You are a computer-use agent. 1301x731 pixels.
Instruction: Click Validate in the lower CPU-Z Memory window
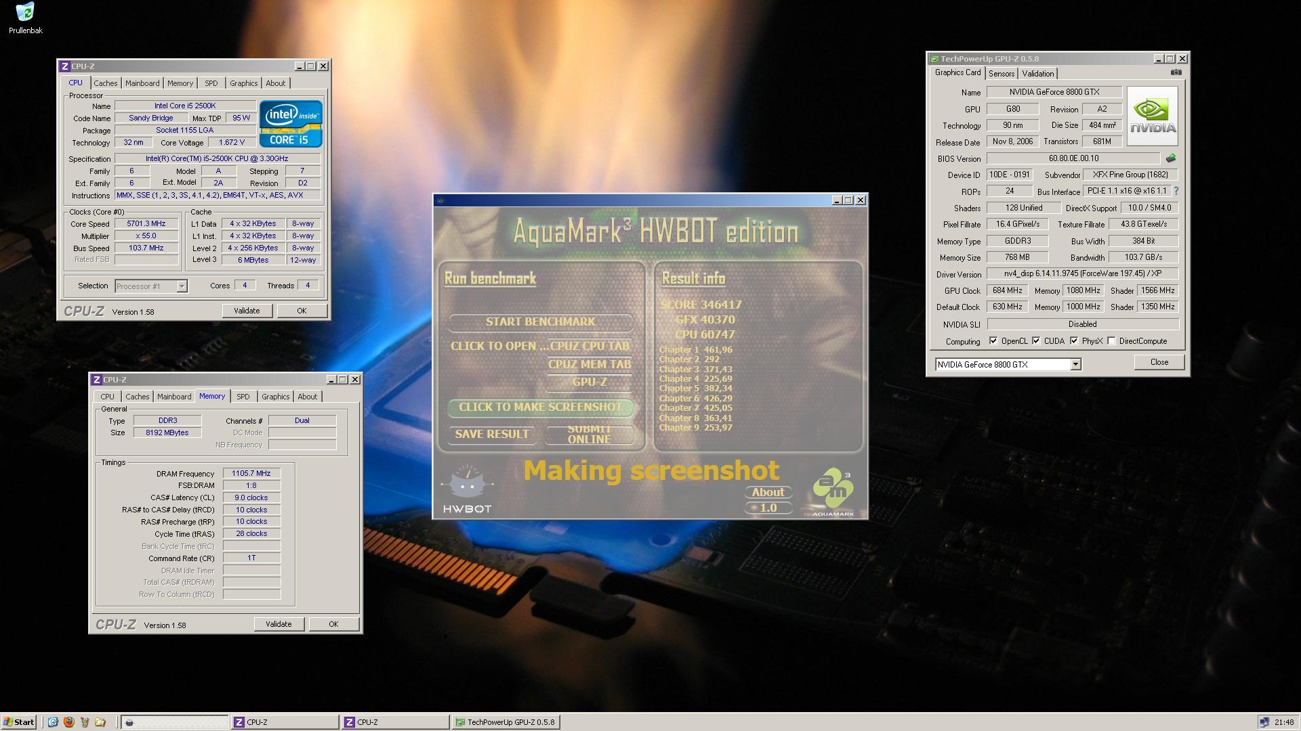[278, 624]
